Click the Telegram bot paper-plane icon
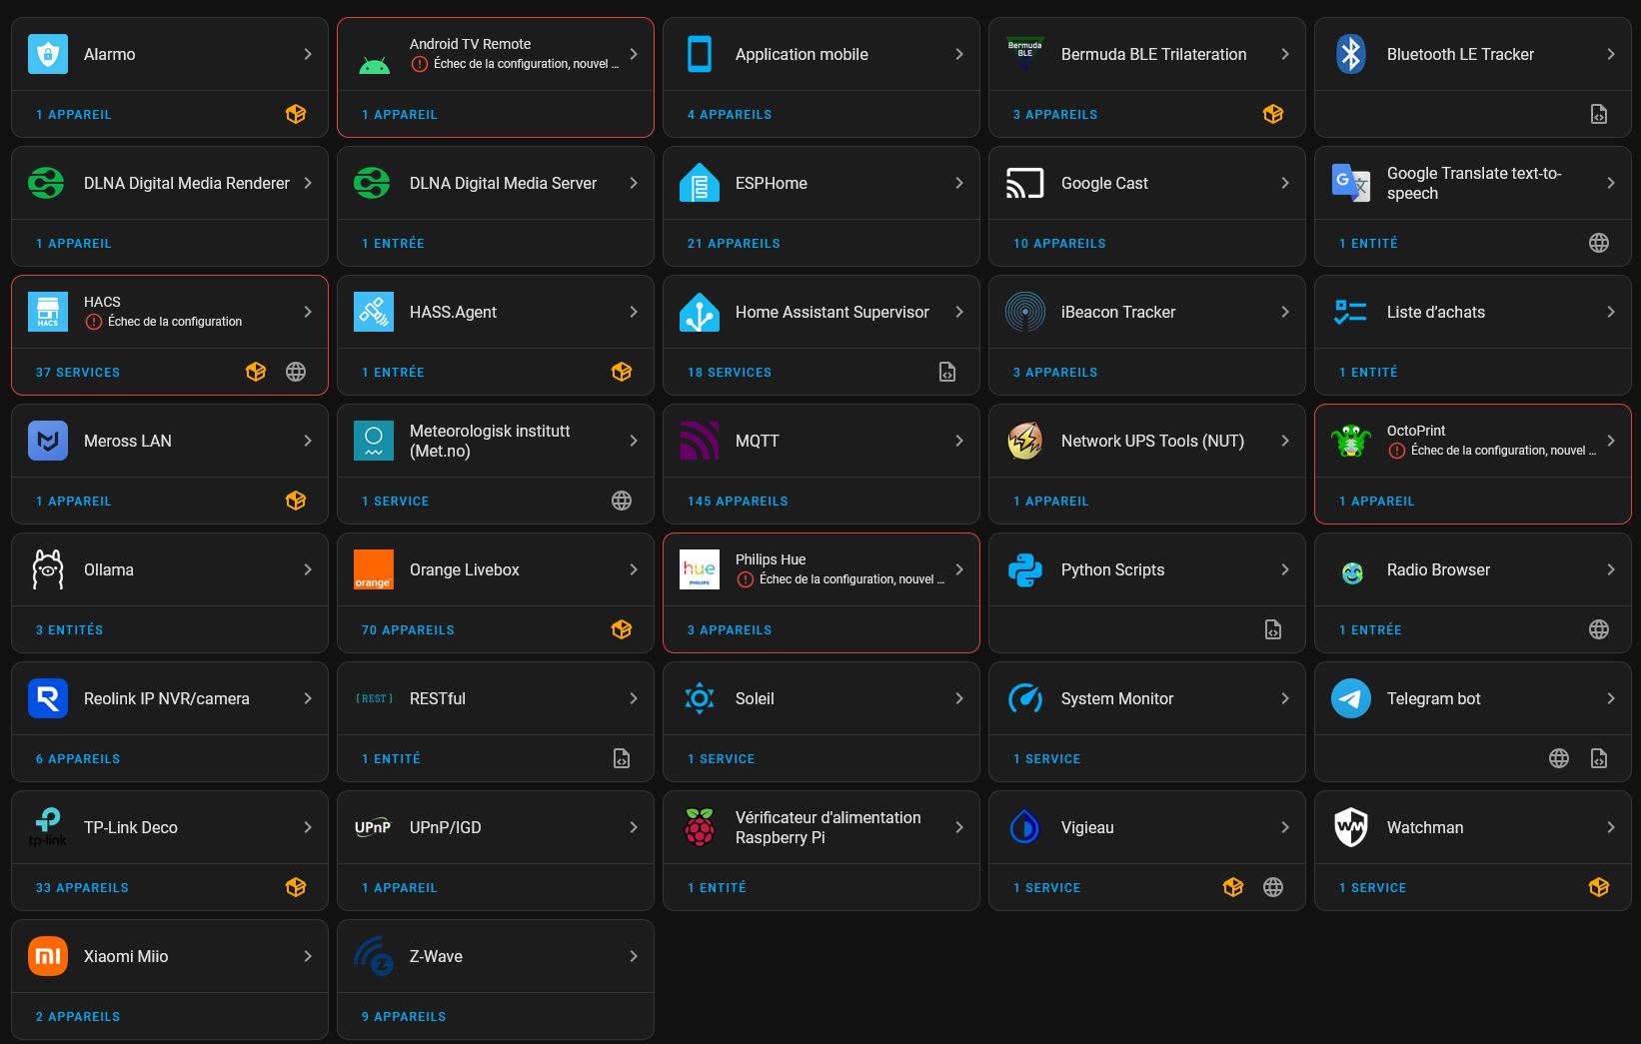 1351,698
